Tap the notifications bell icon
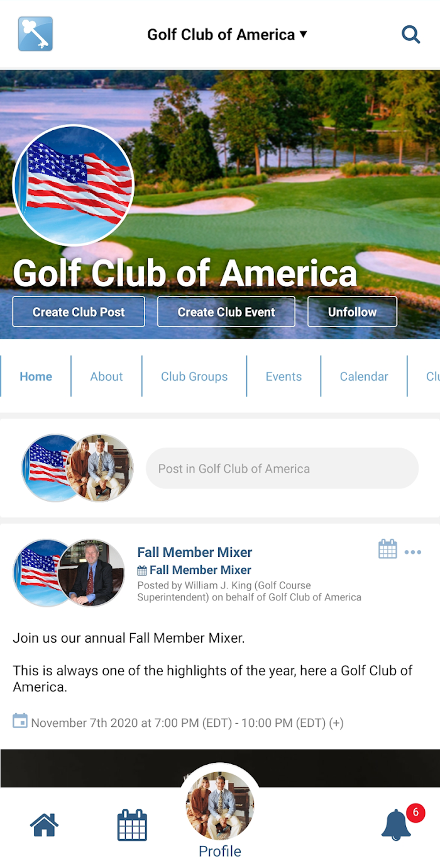Screen dimensions: 440x861 (x=397, y=824)
